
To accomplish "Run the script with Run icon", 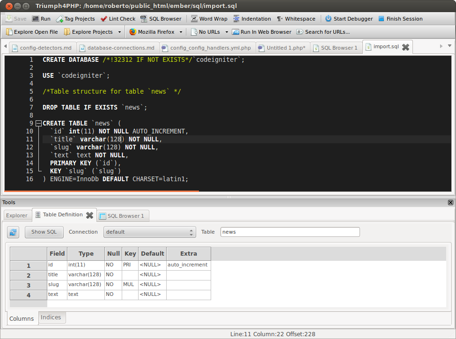I will (x=36, y=19).
